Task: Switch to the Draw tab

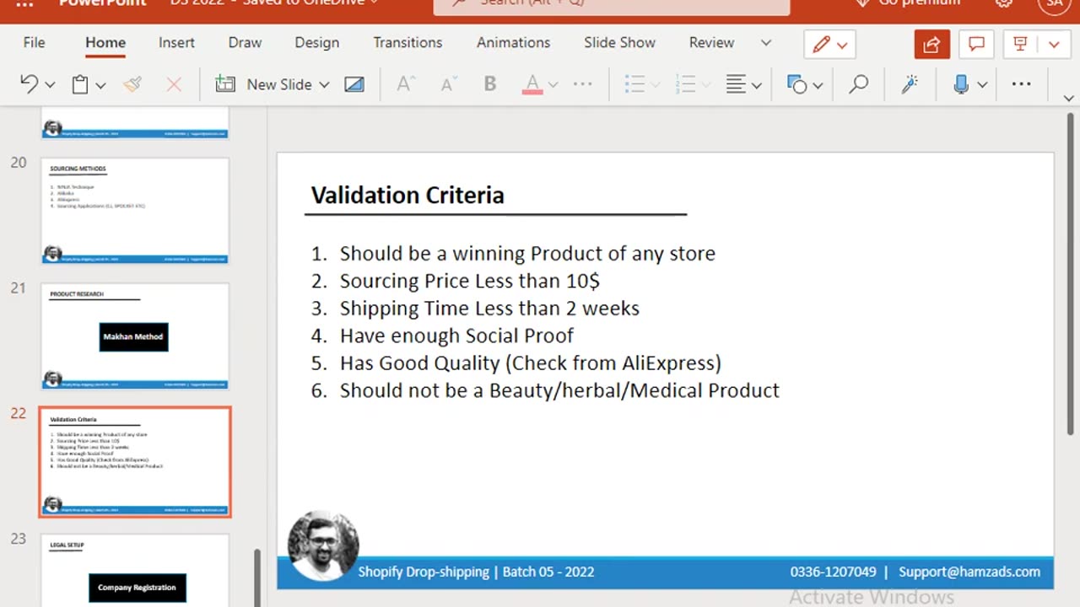Action: [x=245, y=42]
